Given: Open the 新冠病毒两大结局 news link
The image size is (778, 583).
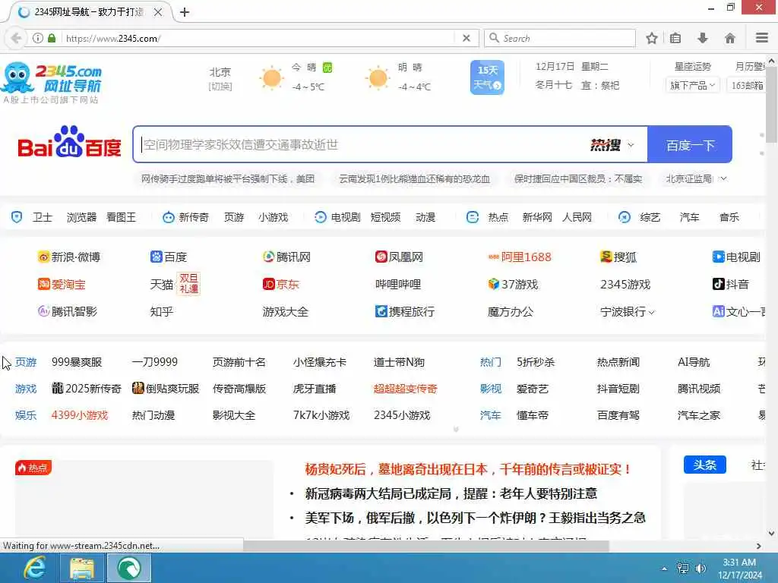Looking at the screenshot, I should (451, 493).
